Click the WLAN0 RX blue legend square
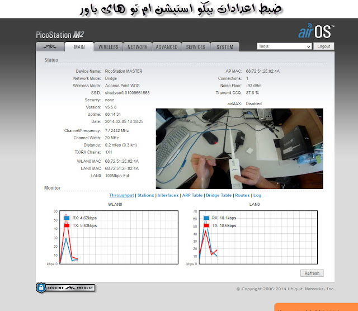 [x=67, y=218]
